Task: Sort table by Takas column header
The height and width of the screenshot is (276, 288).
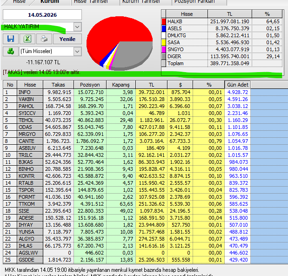Action: (58, 85)
